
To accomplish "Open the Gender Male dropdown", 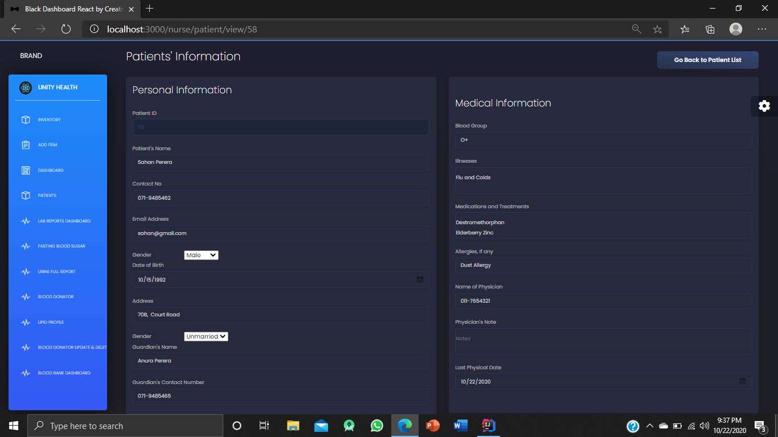I will coord(201,255).
